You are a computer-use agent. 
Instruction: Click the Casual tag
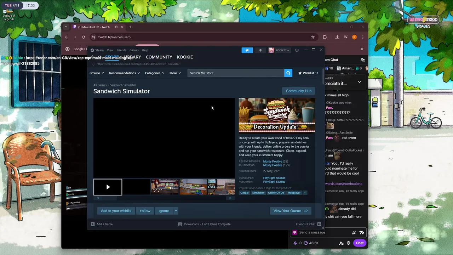[245, 193]
